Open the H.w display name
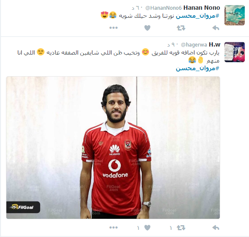The image size is (249, 237). pos(215,44)
